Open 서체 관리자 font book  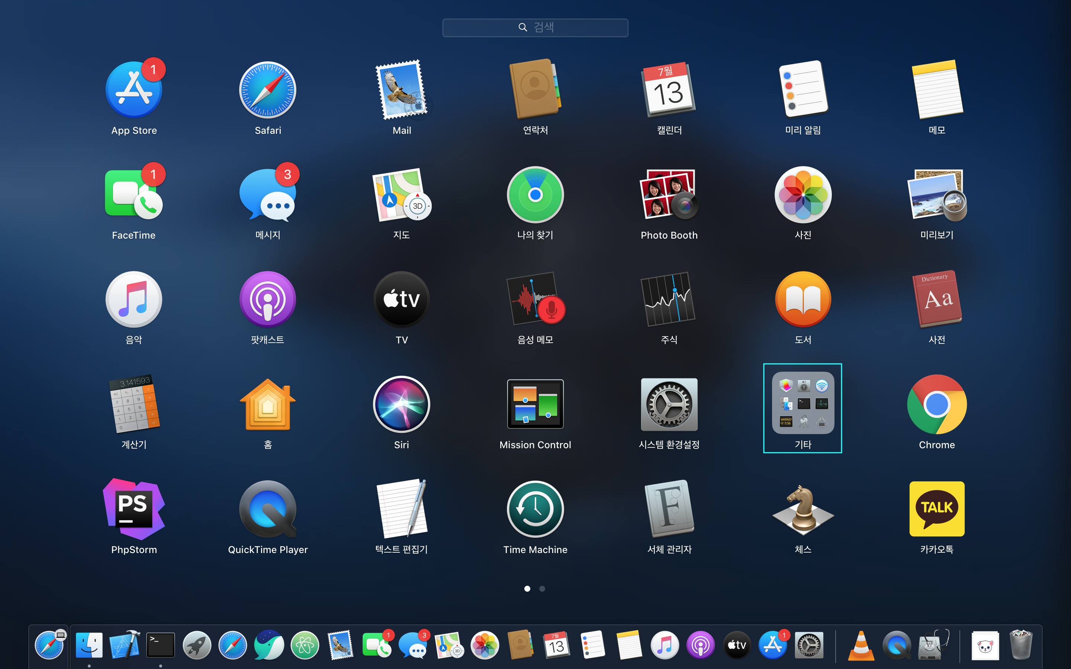pyautogui.click(x=669, y=509)
